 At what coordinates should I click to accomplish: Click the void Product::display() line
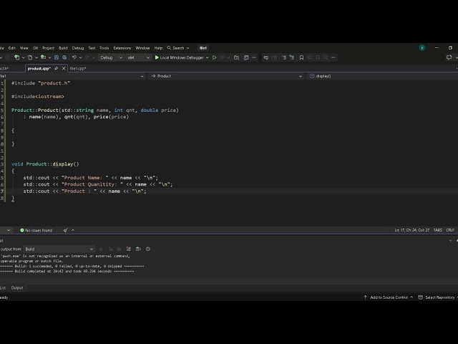(x=45, y=164)
